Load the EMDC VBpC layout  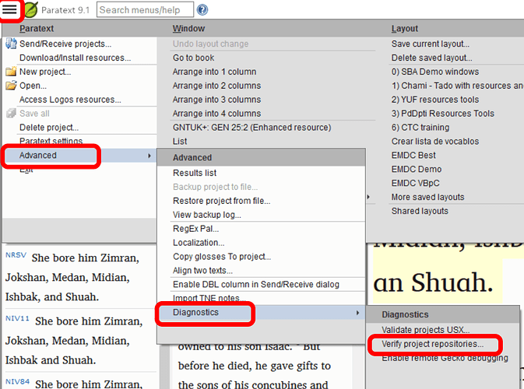[416, 184]
